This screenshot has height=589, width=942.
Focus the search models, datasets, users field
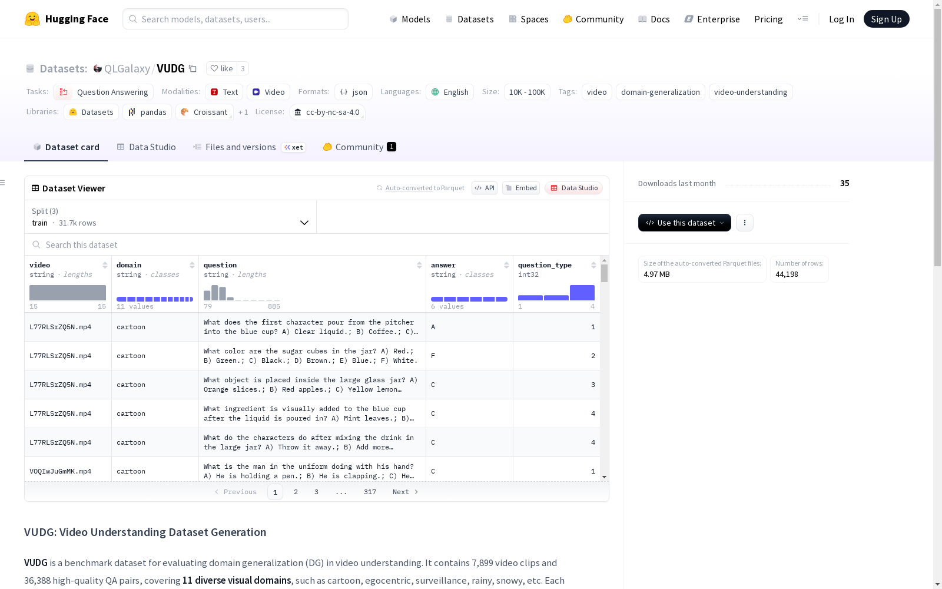(235, 19)
